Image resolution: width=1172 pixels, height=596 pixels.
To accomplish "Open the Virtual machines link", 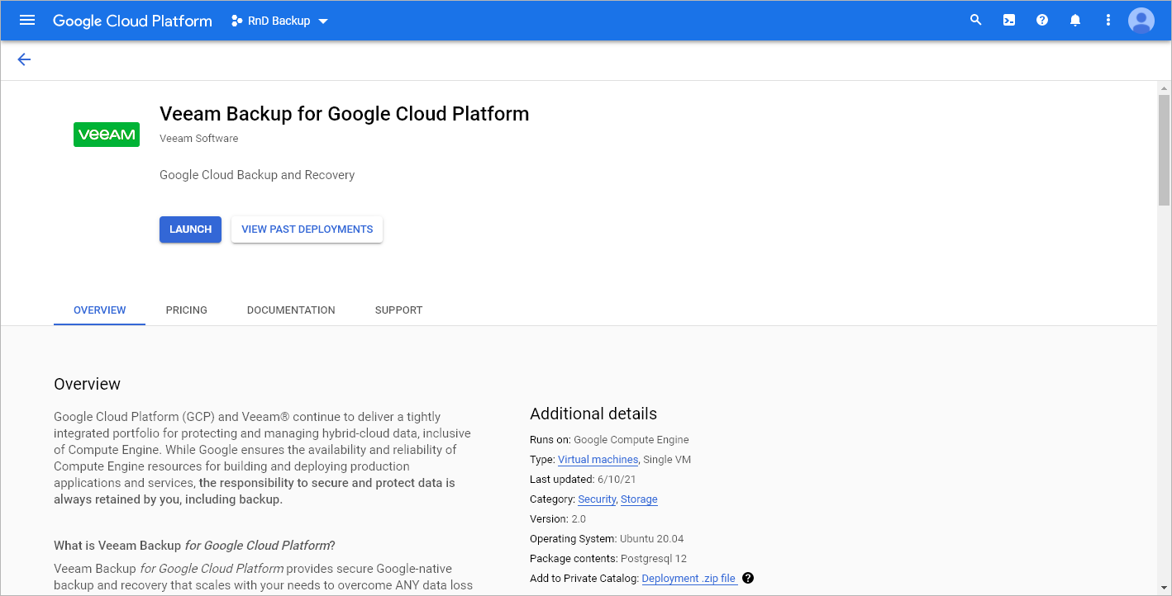I will click(598, 460).
